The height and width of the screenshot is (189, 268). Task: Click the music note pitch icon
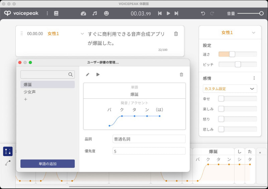pos(95,13)
